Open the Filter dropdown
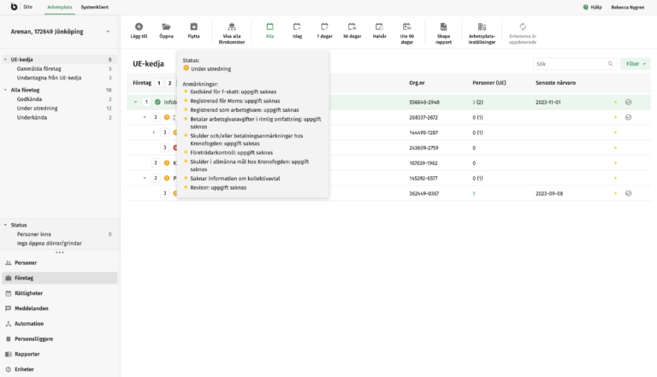657x377 pixels. 634,64
